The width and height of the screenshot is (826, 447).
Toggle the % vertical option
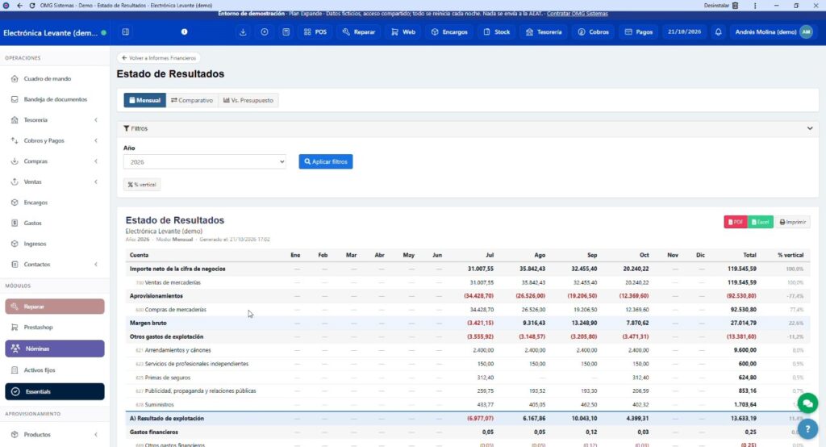[x=142, y=185]
